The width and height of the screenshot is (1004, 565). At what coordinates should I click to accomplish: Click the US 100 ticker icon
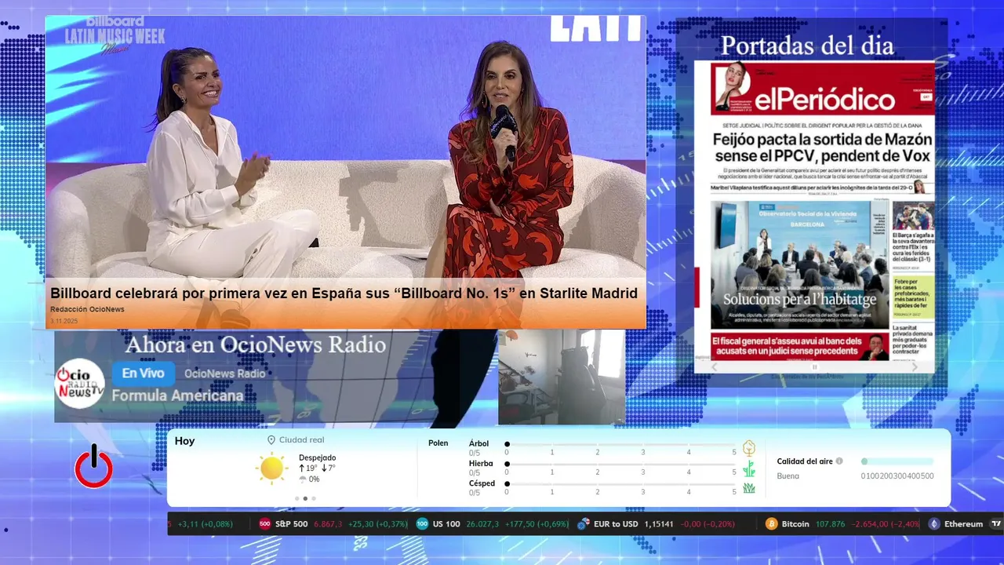[x=422, y=523]
